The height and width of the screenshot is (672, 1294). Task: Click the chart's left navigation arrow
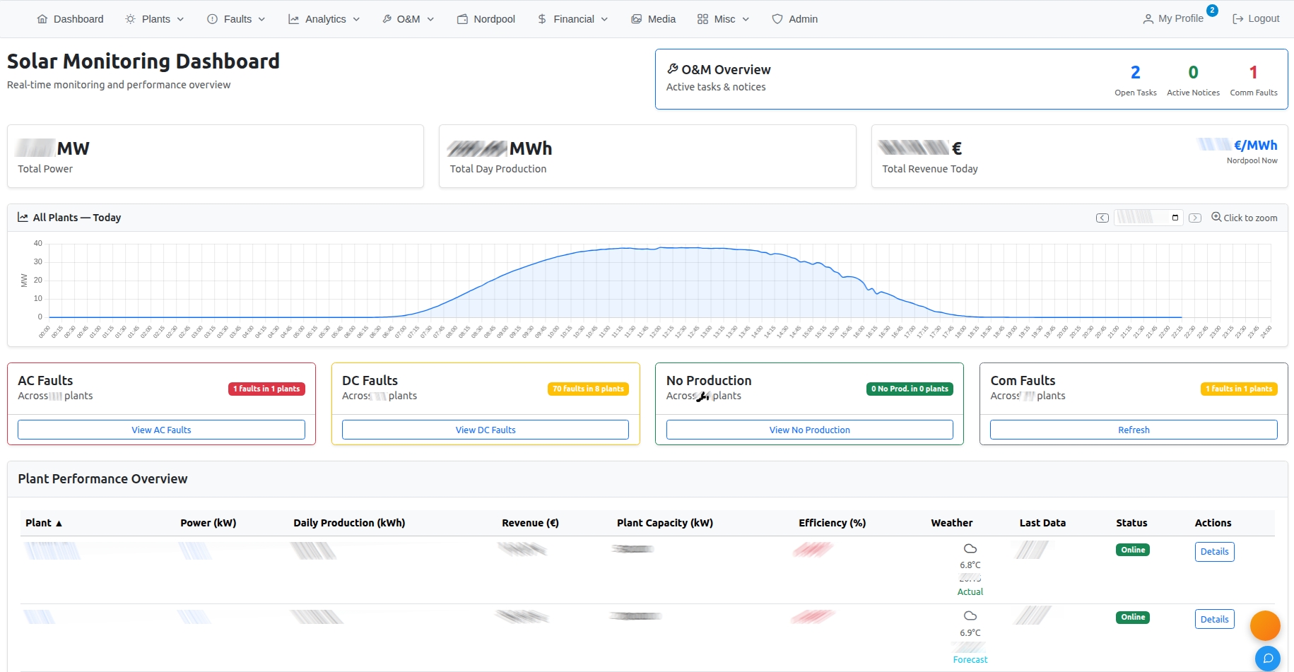pos(1101,218)
